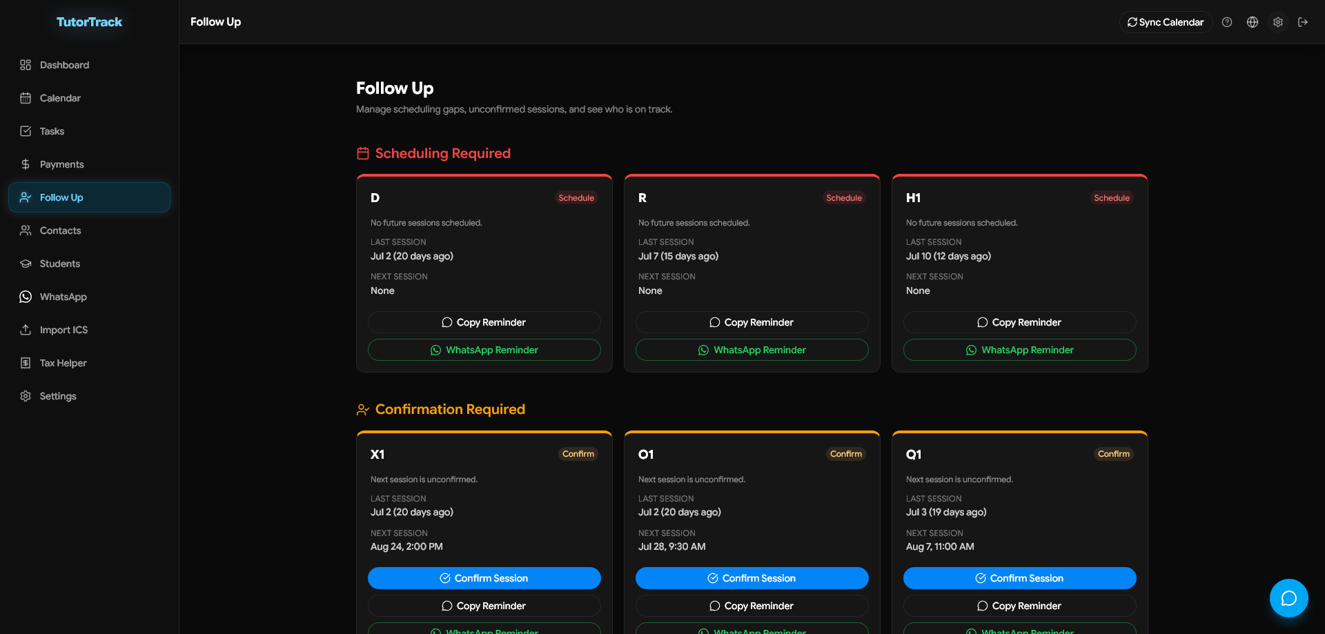The width and height of the screenshot is (1325, 634).
Task: Open the Dashboard grid icon in sidebar
Action: click(x=26, y=65)
